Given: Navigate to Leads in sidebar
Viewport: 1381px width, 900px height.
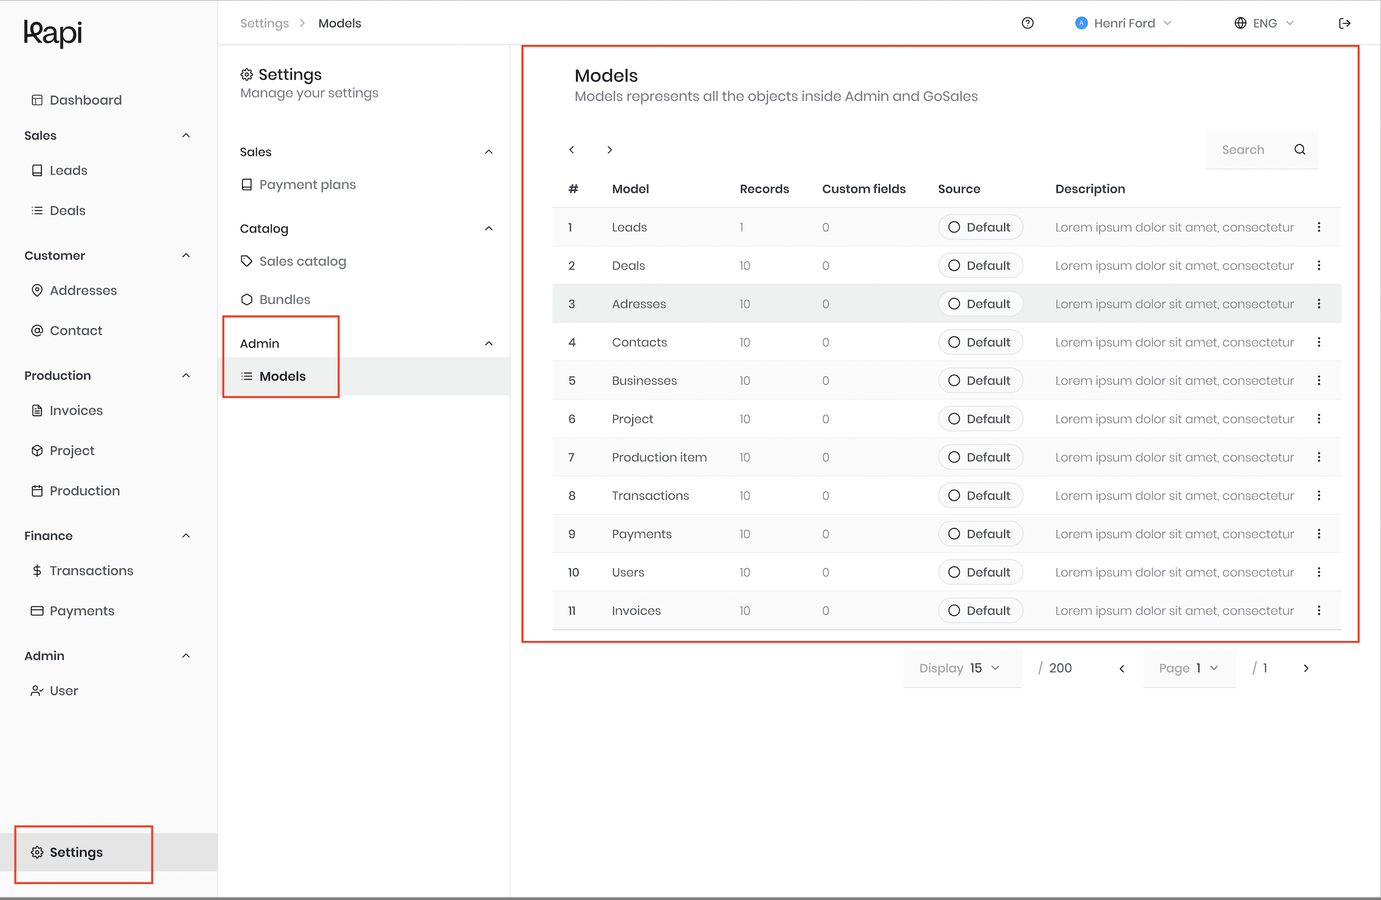Looking at the screenshot, I should tap(59, 170).
